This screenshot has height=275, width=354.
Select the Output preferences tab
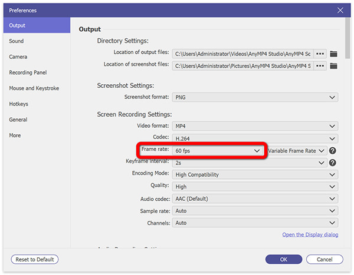pos(37,25)
